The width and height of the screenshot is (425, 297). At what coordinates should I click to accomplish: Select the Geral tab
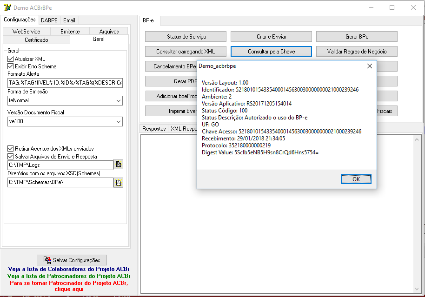click(99, 39)
